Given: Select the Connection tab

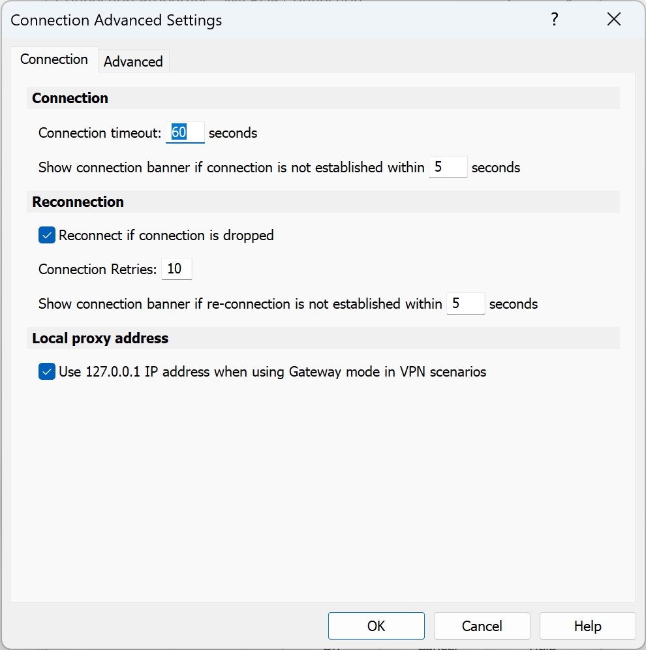Looking at the screenshot, I should tap(54, 59).
